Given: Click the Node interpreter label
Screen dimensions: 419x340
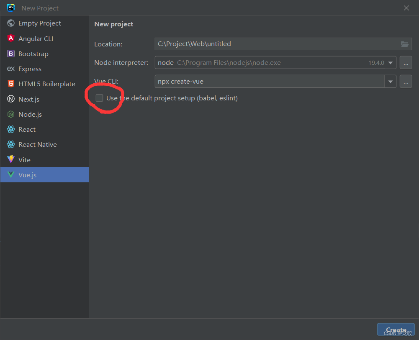Looking at the screenshot, I should [x=121, y=63].
